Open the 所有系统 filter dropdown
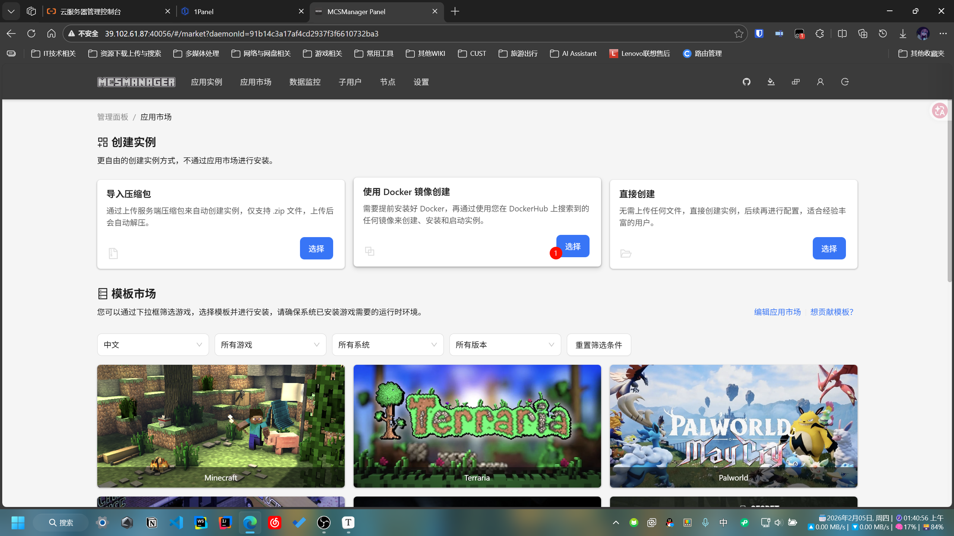954x536 pixels. pos(388,345)
